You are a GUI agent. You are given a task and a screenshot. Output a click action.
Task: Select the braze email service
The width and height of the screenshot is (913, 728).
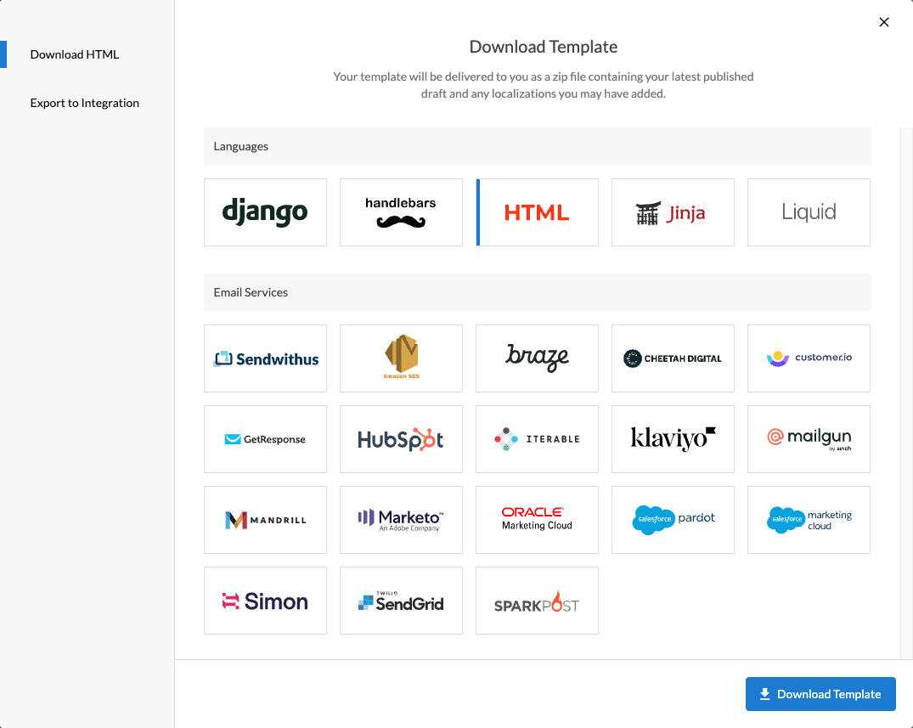click(x=537, y=358)
